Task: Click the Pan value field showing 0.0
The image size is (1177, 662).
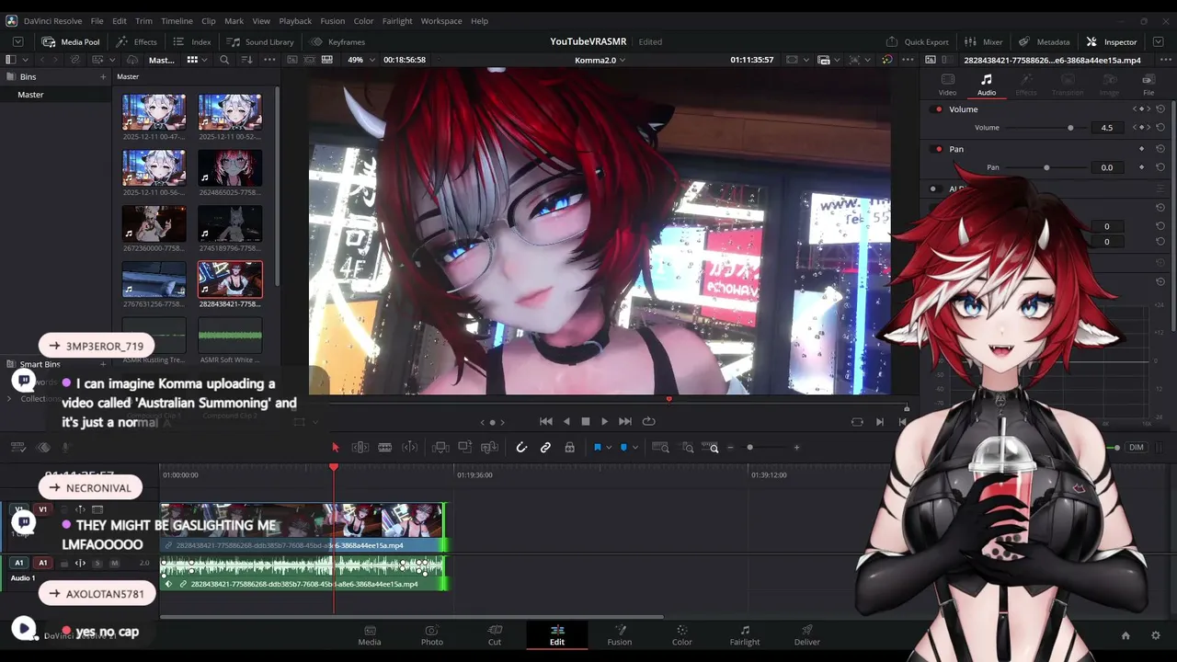Action: tap(1107, 167)
